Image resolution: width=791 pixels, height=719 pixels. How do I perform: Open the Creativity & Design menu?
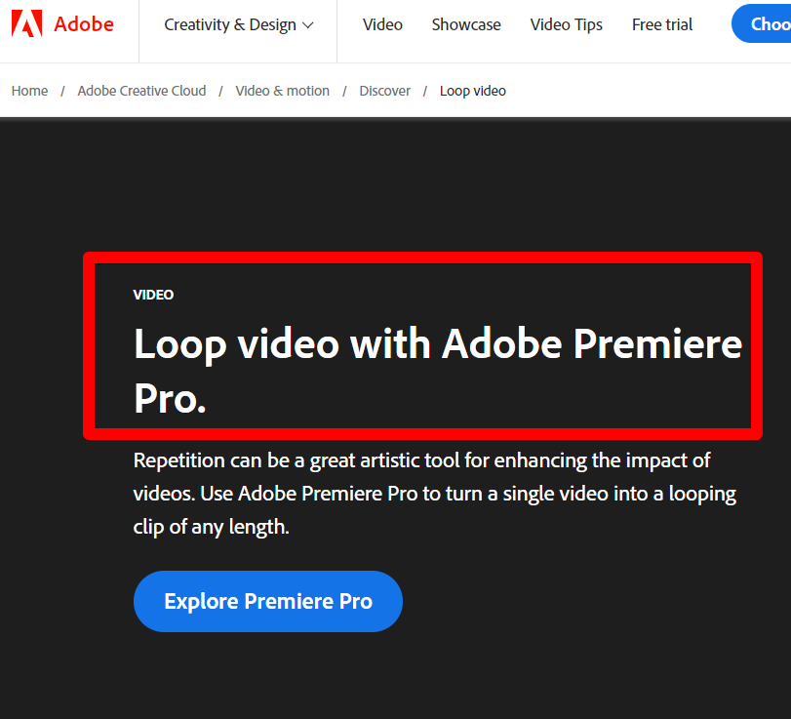(x=230, y=24)
